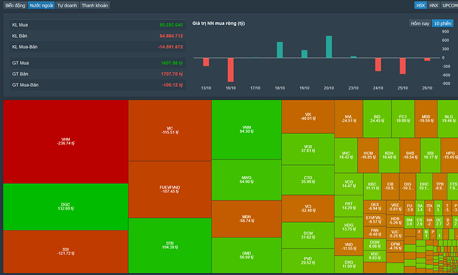Open the VCB heatmap tile

[308, 149]
